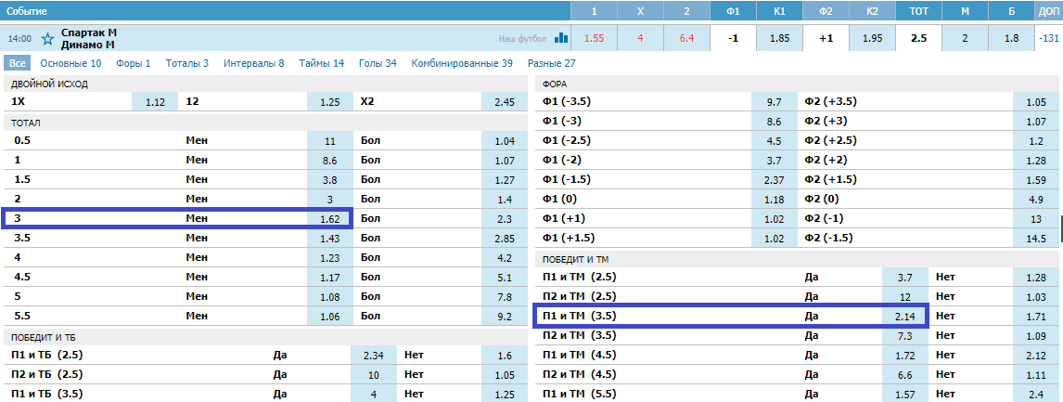Select Ф2 (+2) odds 1.28
The image size is (1063, 402).
click(1036, 161)
